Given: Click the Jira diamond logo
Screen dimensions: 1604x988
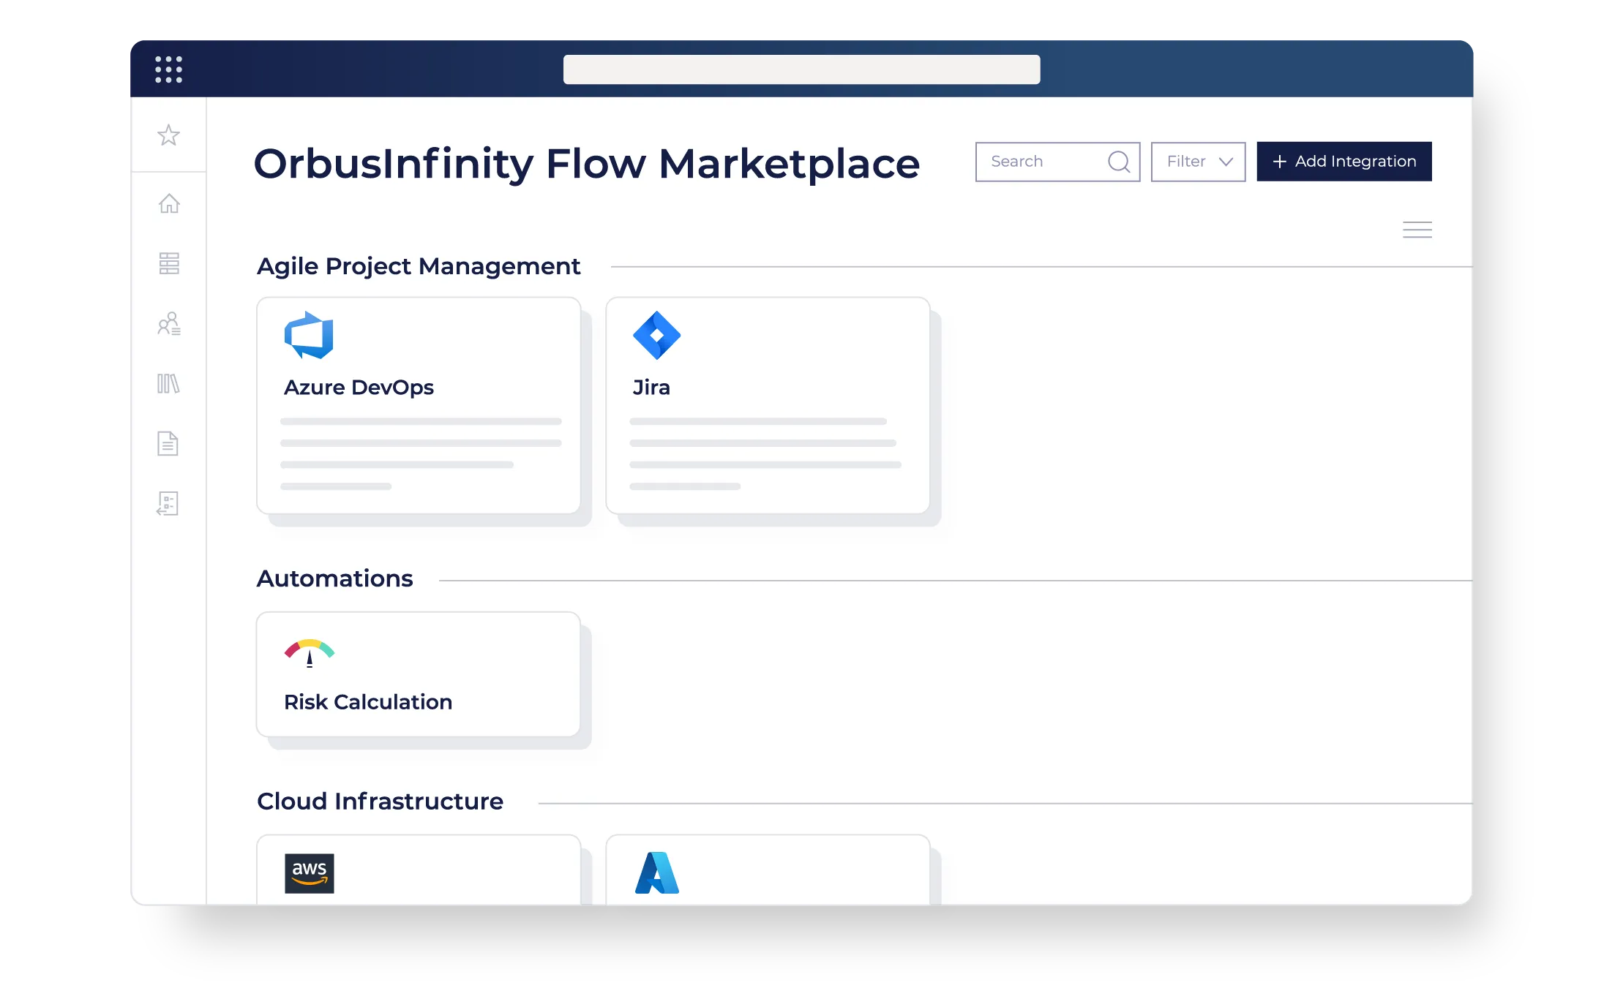Looking at the screenshot, I should (x=656, y=335).
